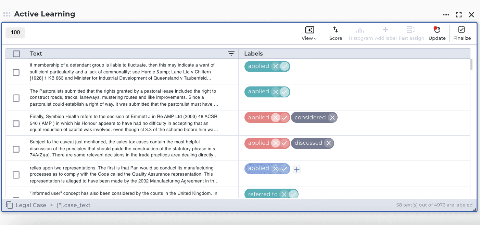Open Finalize to complete labeling
Screen dimensions: 480x225
click(462, 33)
